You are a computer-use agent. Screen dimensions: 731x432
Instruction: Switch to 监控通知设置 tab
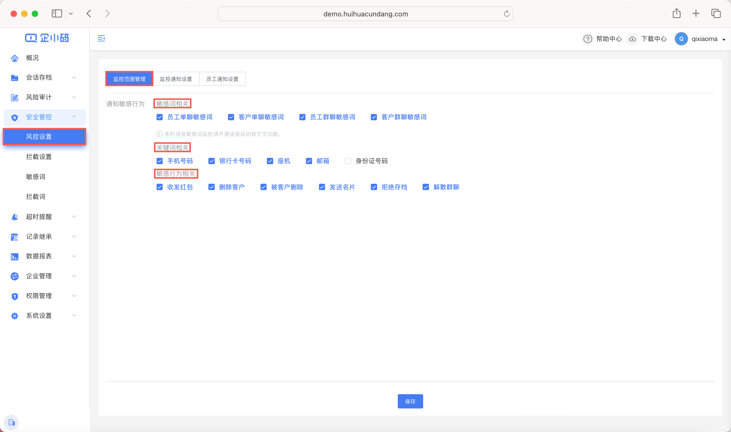pyautogui.click(x=176, y=79)
